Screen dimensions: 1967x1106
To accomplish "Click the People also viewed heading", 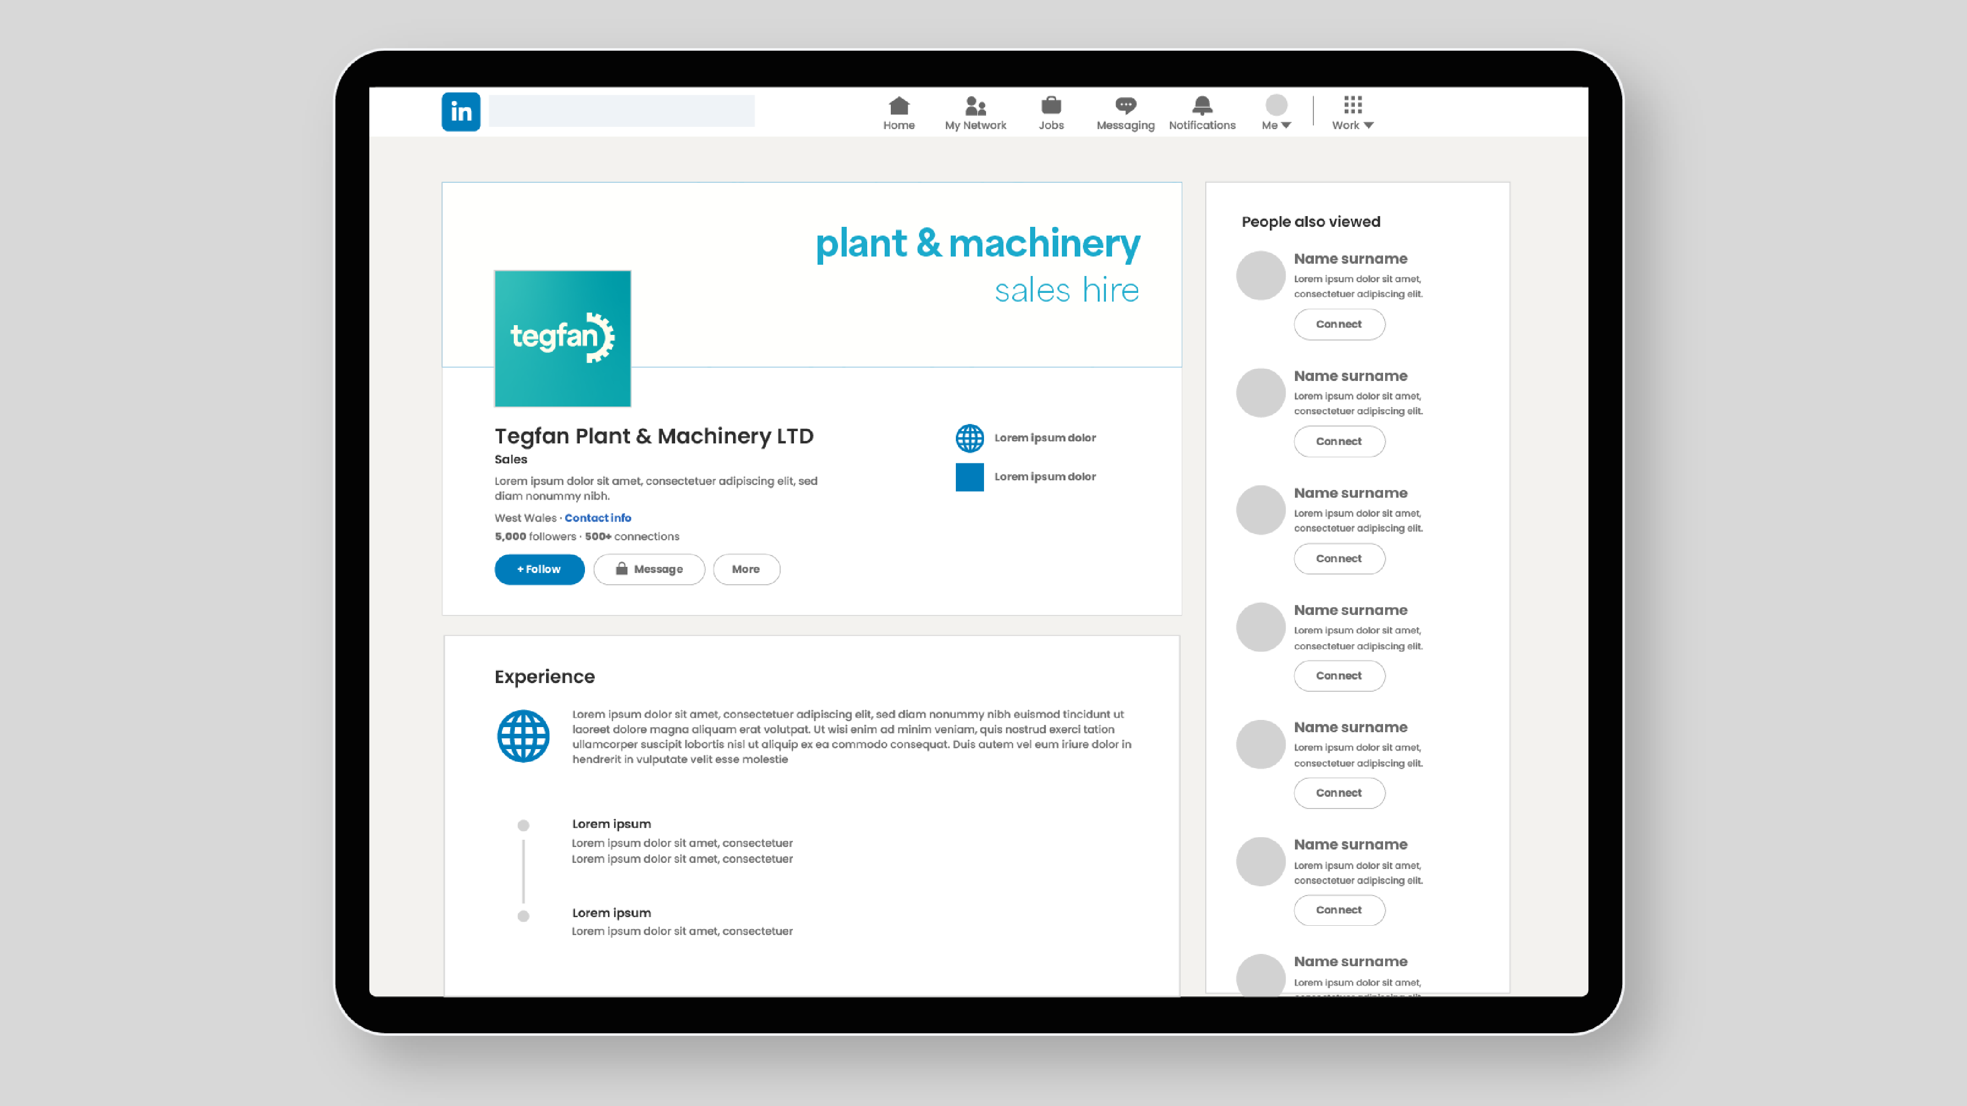I will click(x=1310, y=222).
